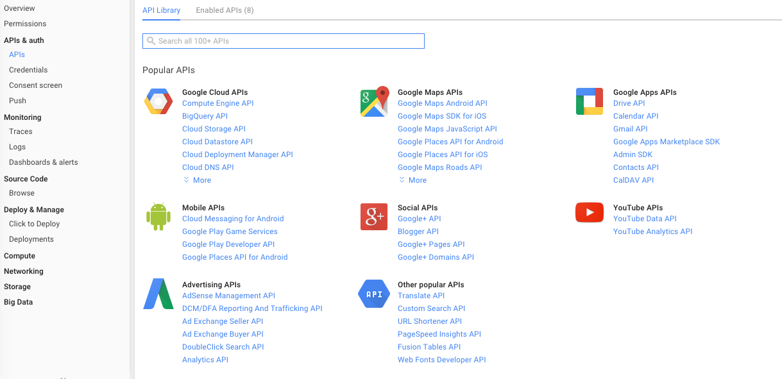This screenshot has height=379, width=782.
Task: Open the DoubleClick Search API link
Action: pos(223,347)
